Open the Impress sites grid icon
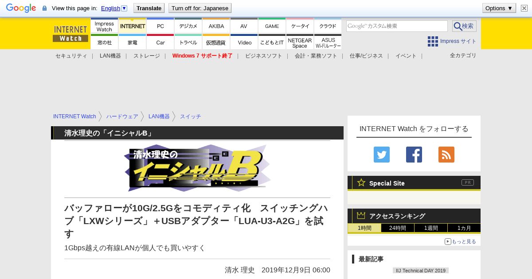Image resolution: width=532 pixels, height=279 pixels. click(x=433, y=41)
